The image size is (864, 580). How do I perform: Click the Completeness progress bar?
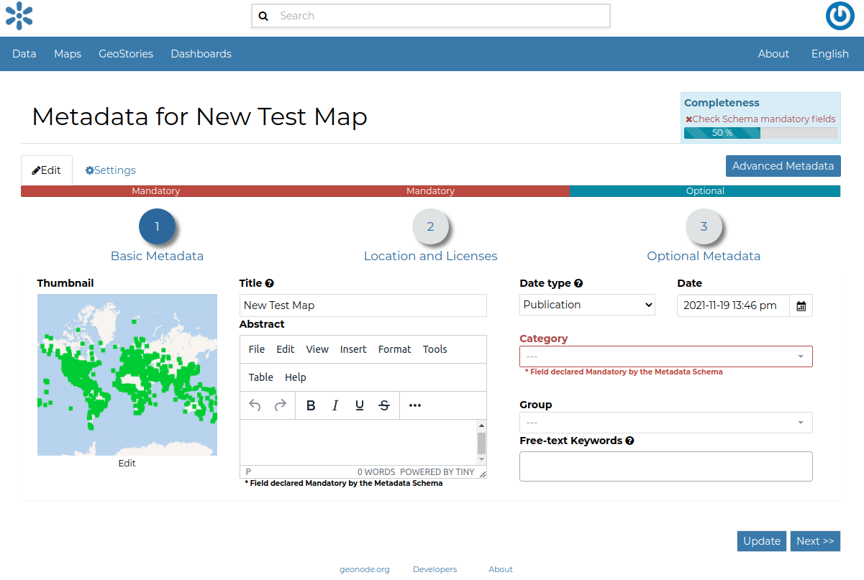[x=760, y=132]
